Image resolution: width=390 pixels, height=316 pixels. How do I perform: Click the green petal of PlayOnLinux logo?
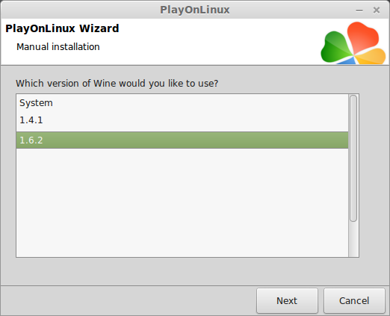335,47
